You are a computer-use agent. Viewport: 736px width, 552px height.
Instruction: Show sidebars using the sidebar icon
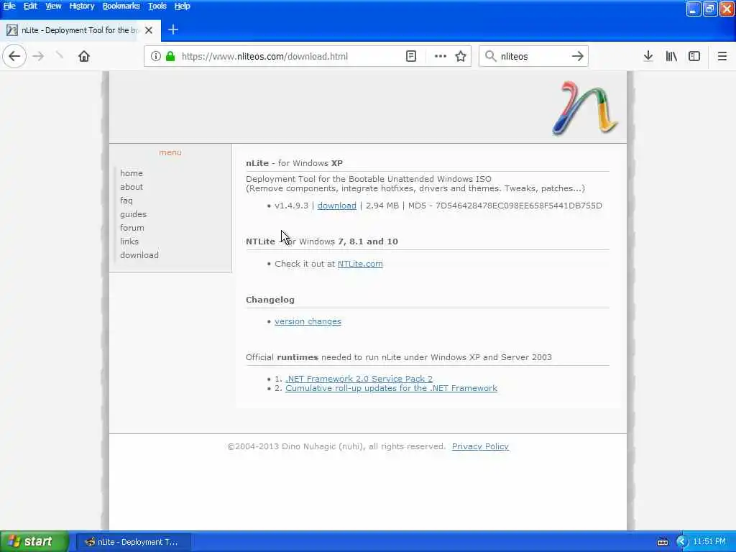pyautogui.click(x=694, y=56)
